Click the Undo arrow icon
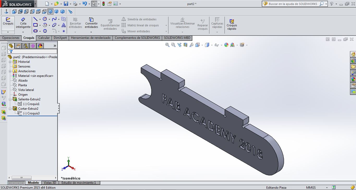Image resolution: width=356 pixels, height=190 pixels. coord(85,4)
